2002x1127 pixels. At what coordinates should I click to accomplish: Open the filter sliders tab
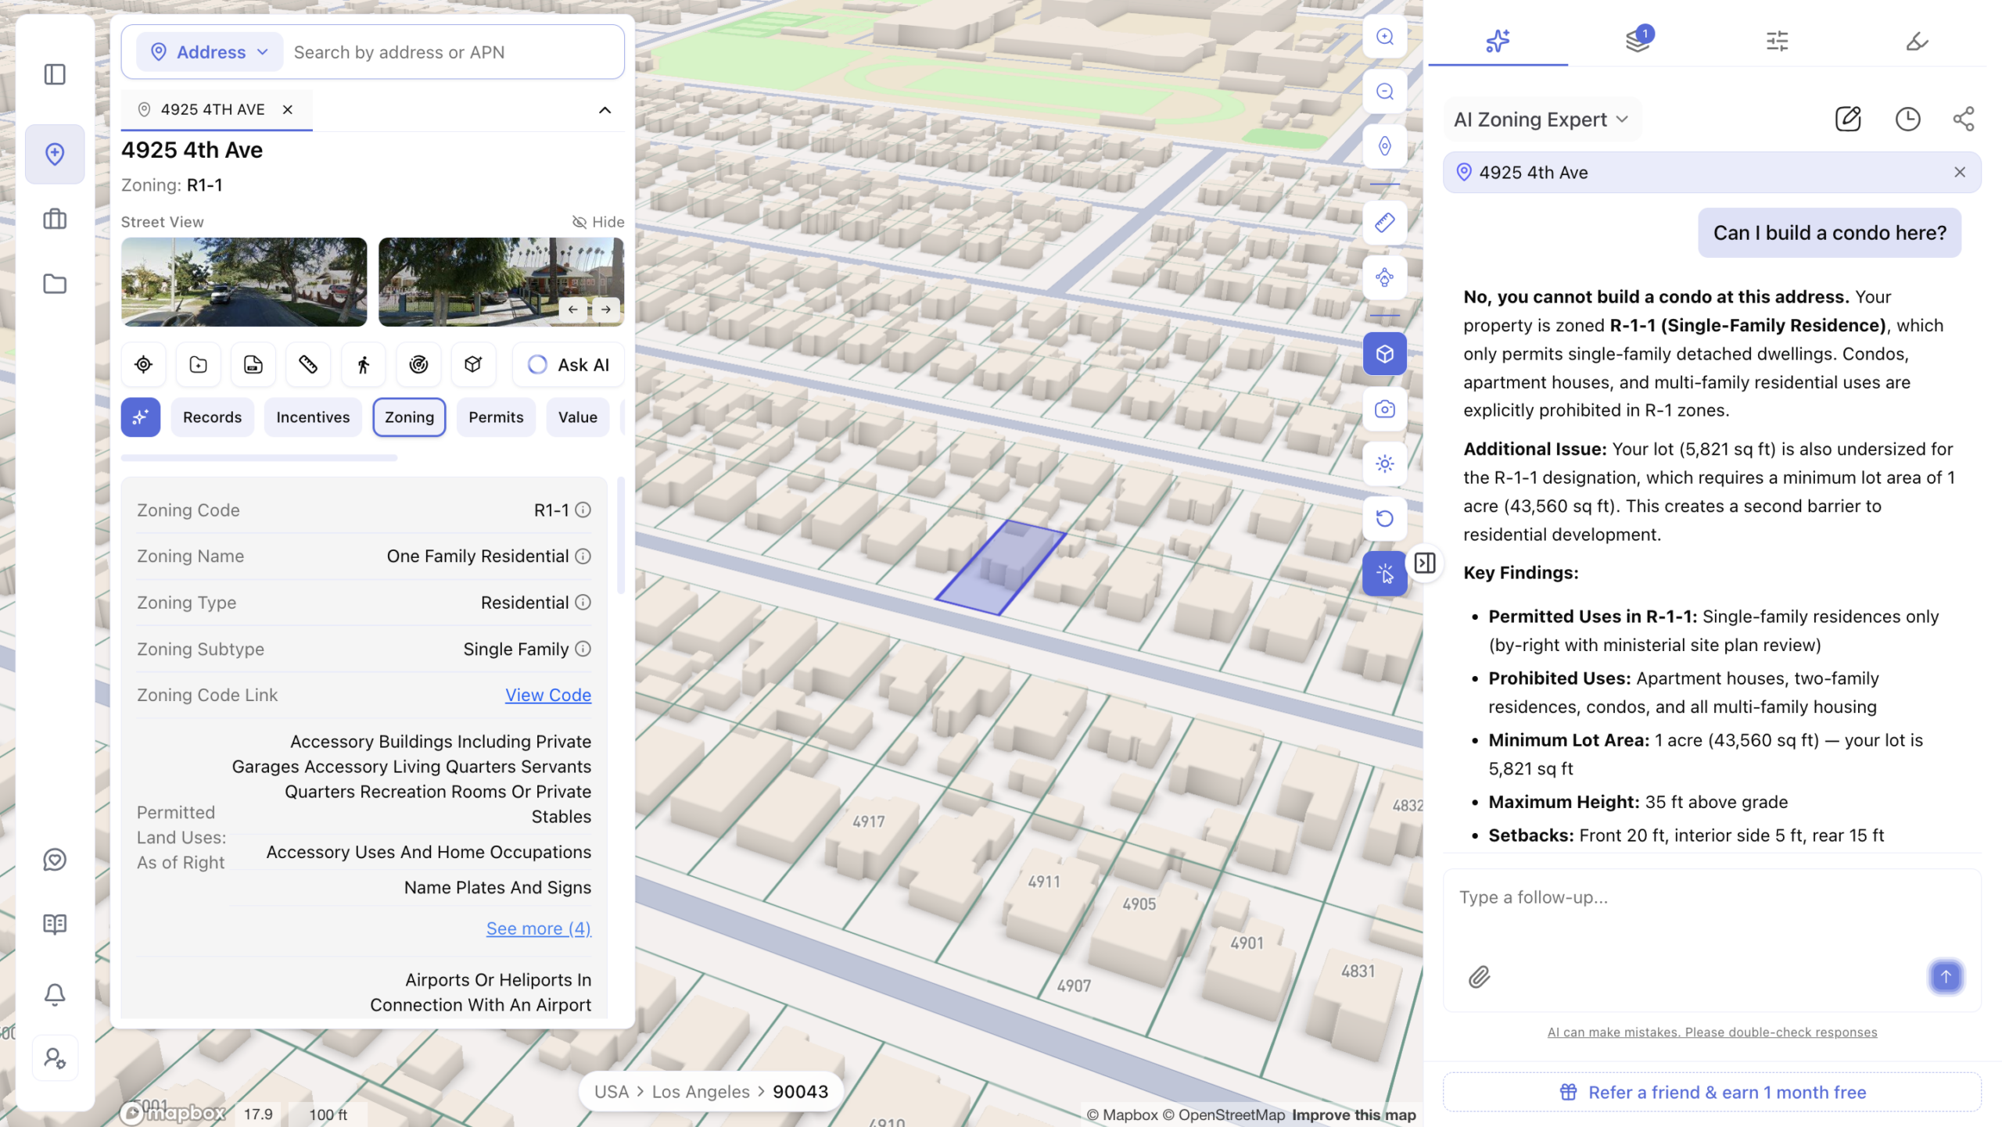coord(1778,41)
